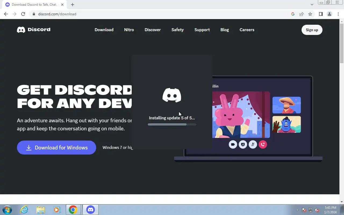Open Internet Explorer from the taskbar

click(24, 210)
